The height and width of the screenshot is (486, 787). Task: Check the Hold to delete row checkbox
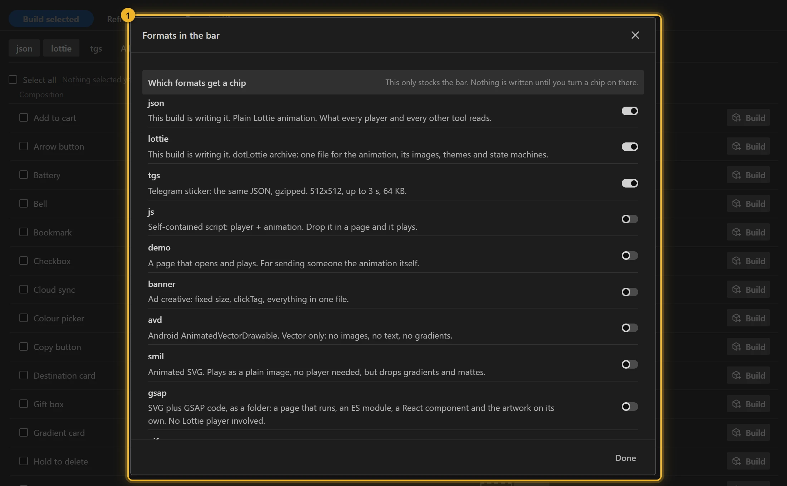click(x=24, y=461)
